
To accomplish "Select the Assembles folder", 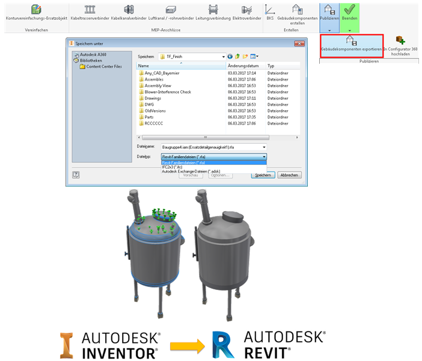I will pyautogui.click(x=151, y=79).
